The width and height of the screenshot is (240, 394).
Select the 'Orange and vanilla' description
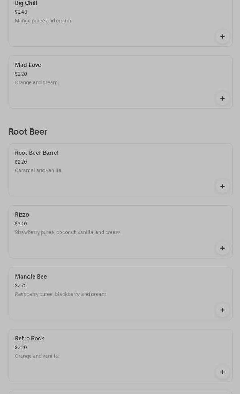pos(37,356)
